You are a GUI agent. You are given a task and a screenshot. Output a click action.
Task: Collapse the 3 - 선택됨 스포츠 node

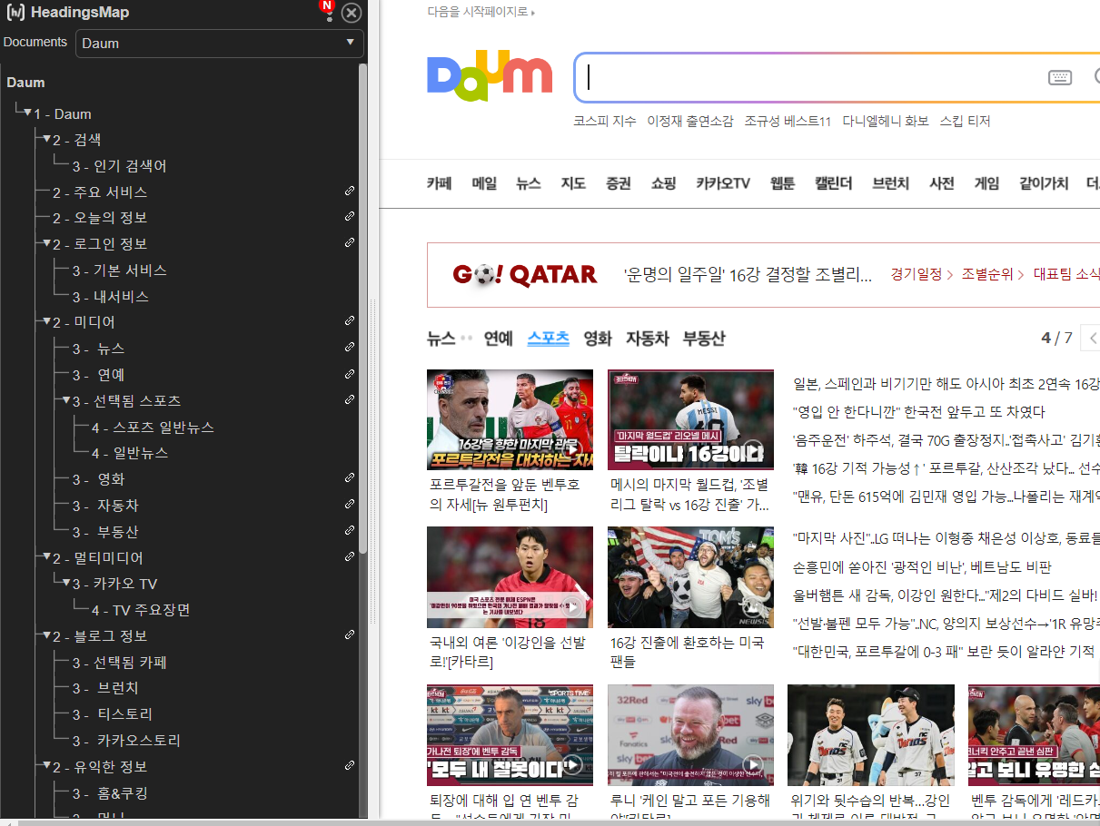click(66, 400)
